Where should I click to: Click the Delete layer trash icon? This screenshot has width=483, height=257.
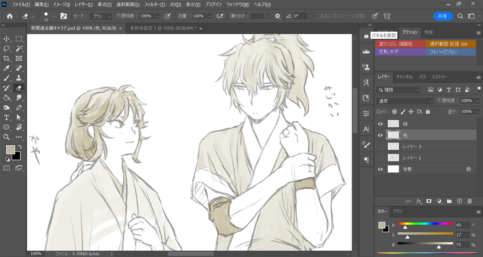point(470,201)
